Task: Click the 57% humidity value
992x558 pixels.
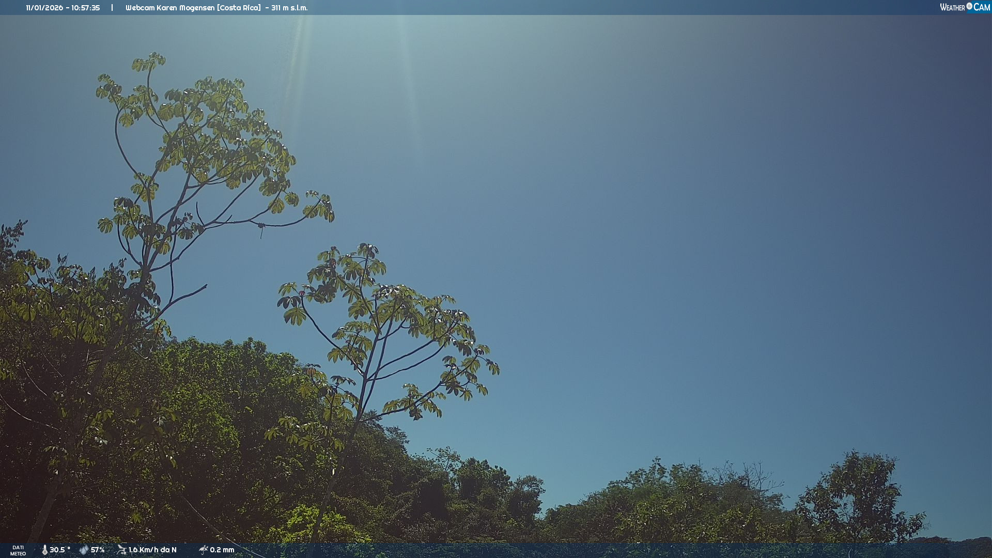Action: 98,550
